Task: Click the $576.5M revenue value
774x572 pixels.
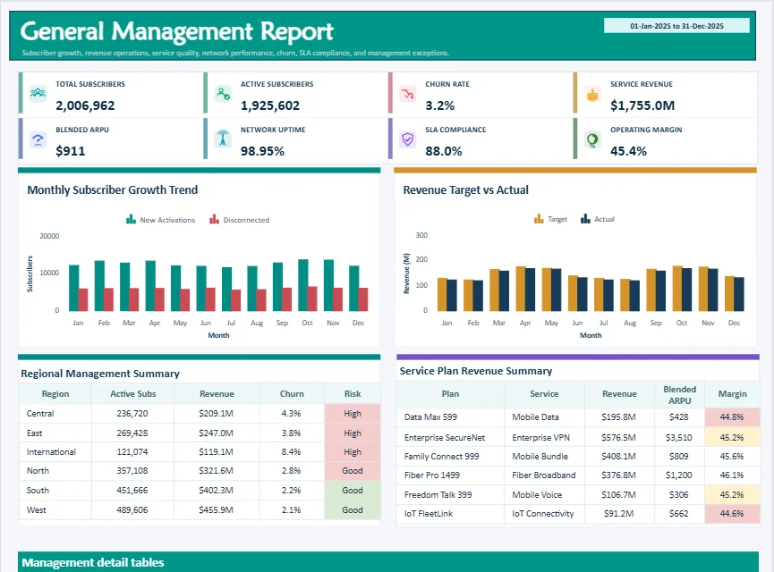Action: coord(618,437)
